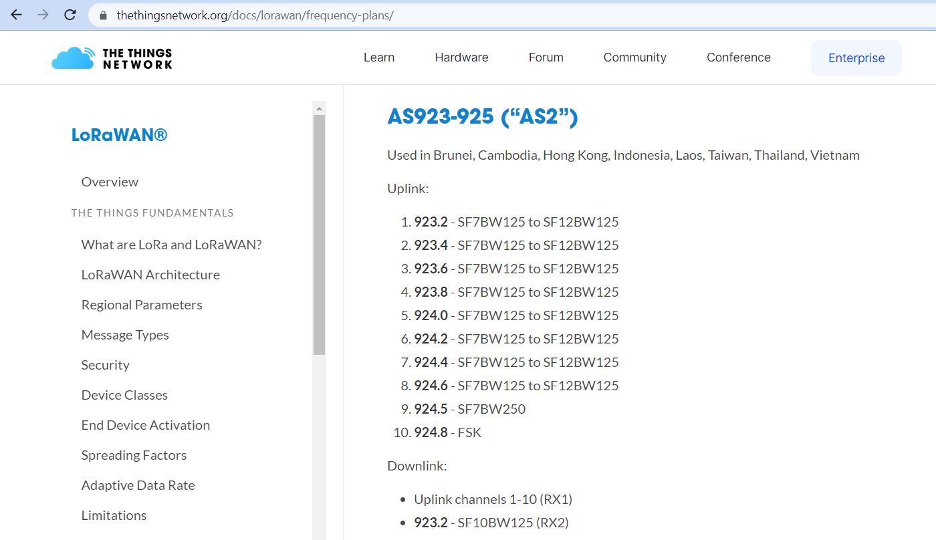The width and height of the screenshot is (936, 540).
Task: Open the Overview documentation page
Action: point(110,181)
